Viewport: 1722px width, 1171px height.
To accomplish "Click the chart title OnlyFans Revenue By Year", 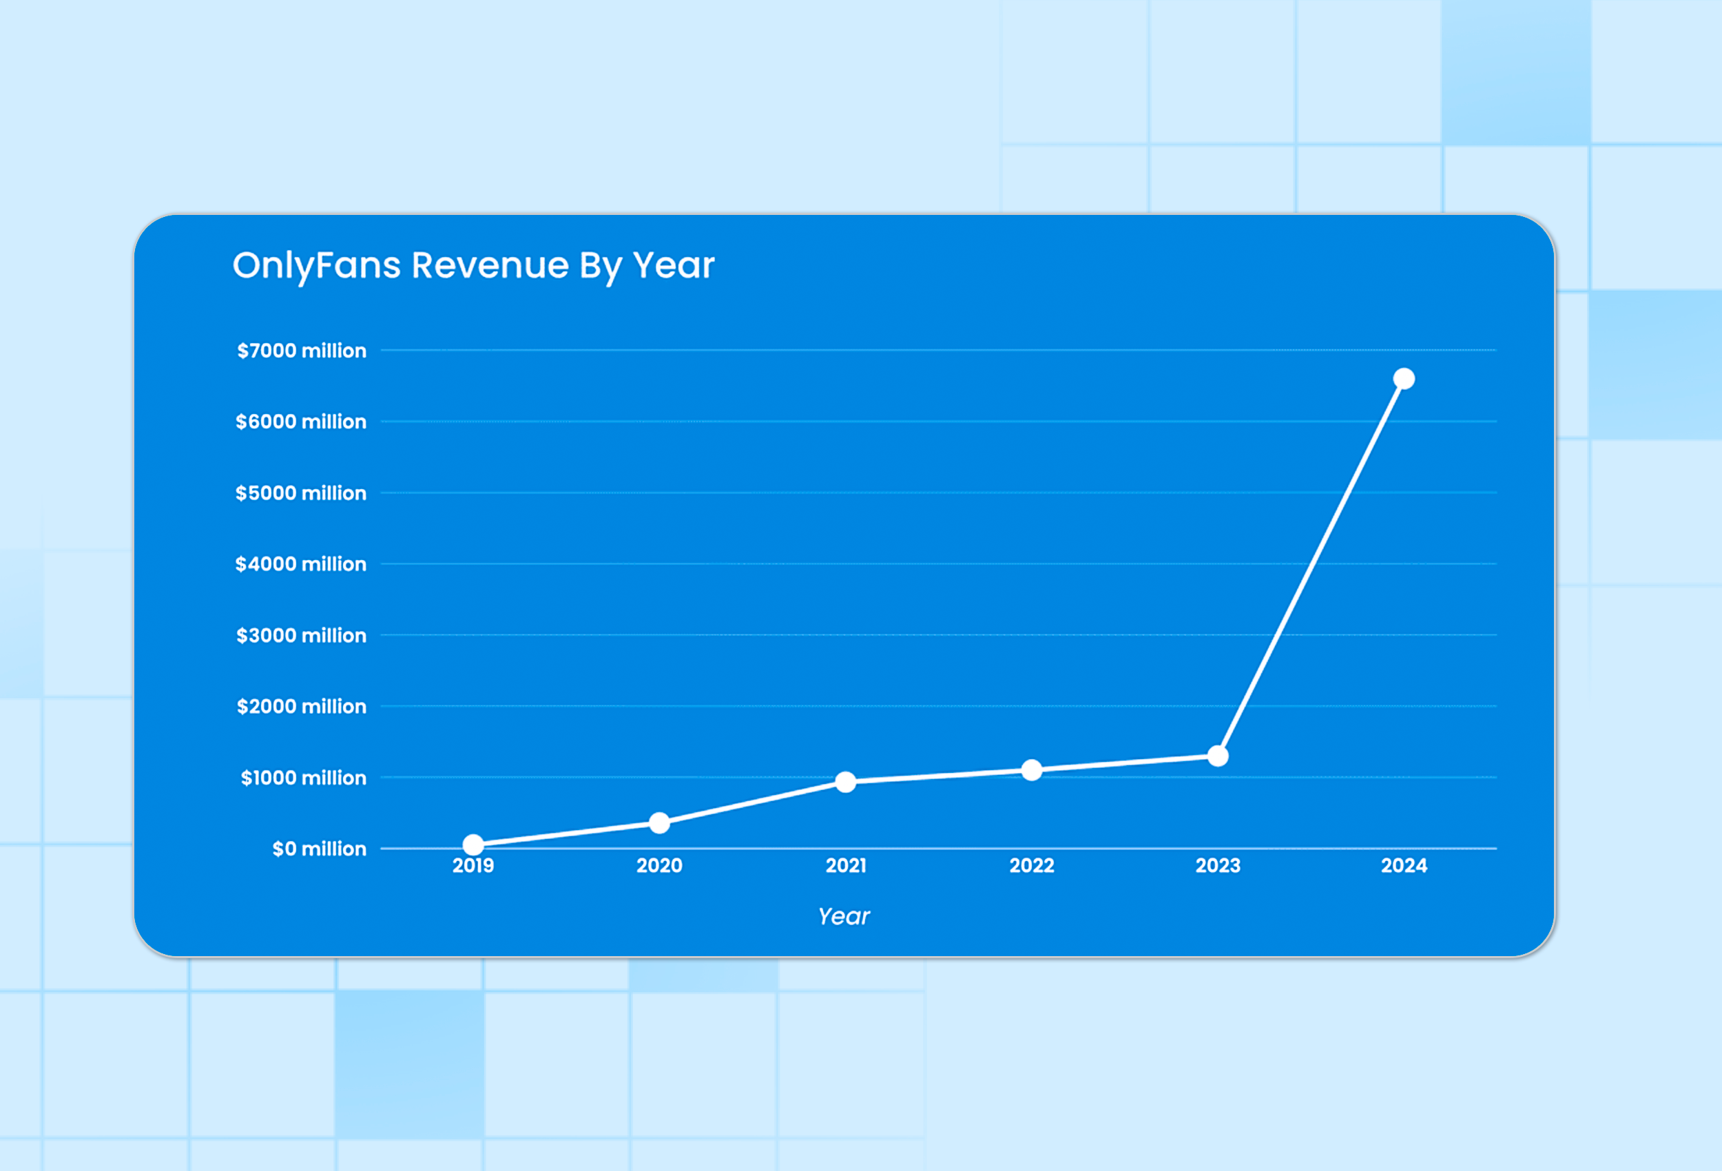I will click(x=473, y=265).
